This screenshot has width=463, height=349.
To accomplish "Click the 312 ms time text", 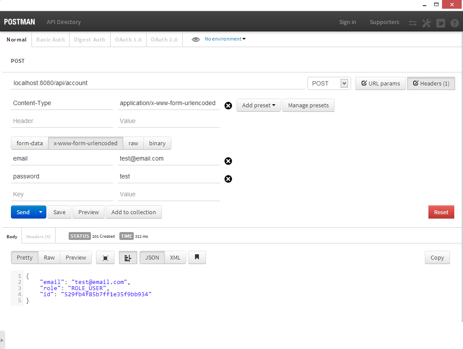I will click(142, 236).
